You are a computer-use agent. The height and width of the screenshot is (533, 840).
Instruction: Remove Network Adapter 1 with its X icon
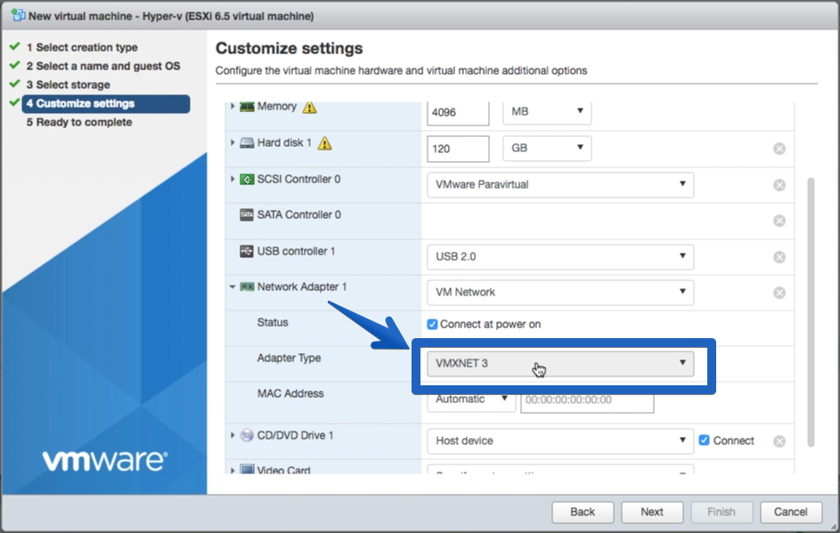pos(779,293)
